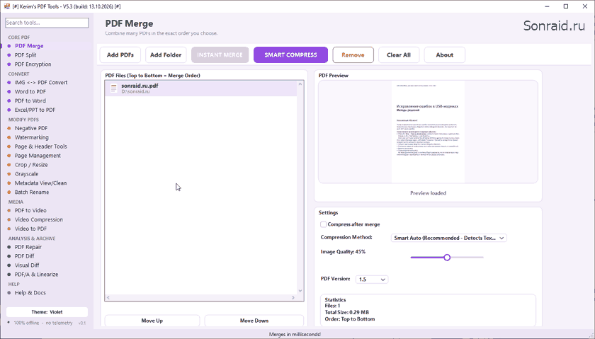
Task: Click Move Up button
Action: (152, 321)
